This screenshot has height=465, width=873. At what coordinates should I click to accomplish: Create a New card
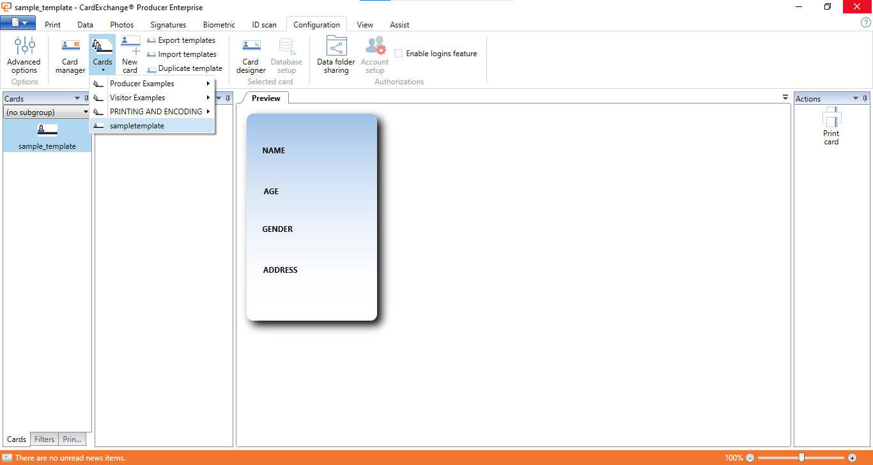pyautogui.click(x=130, y=55)
